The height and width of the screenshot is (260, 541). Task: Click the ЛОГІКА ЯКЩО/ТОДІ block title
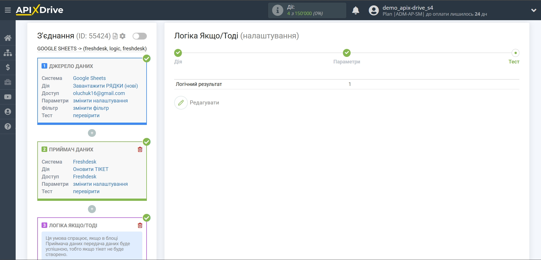[73, 226]
